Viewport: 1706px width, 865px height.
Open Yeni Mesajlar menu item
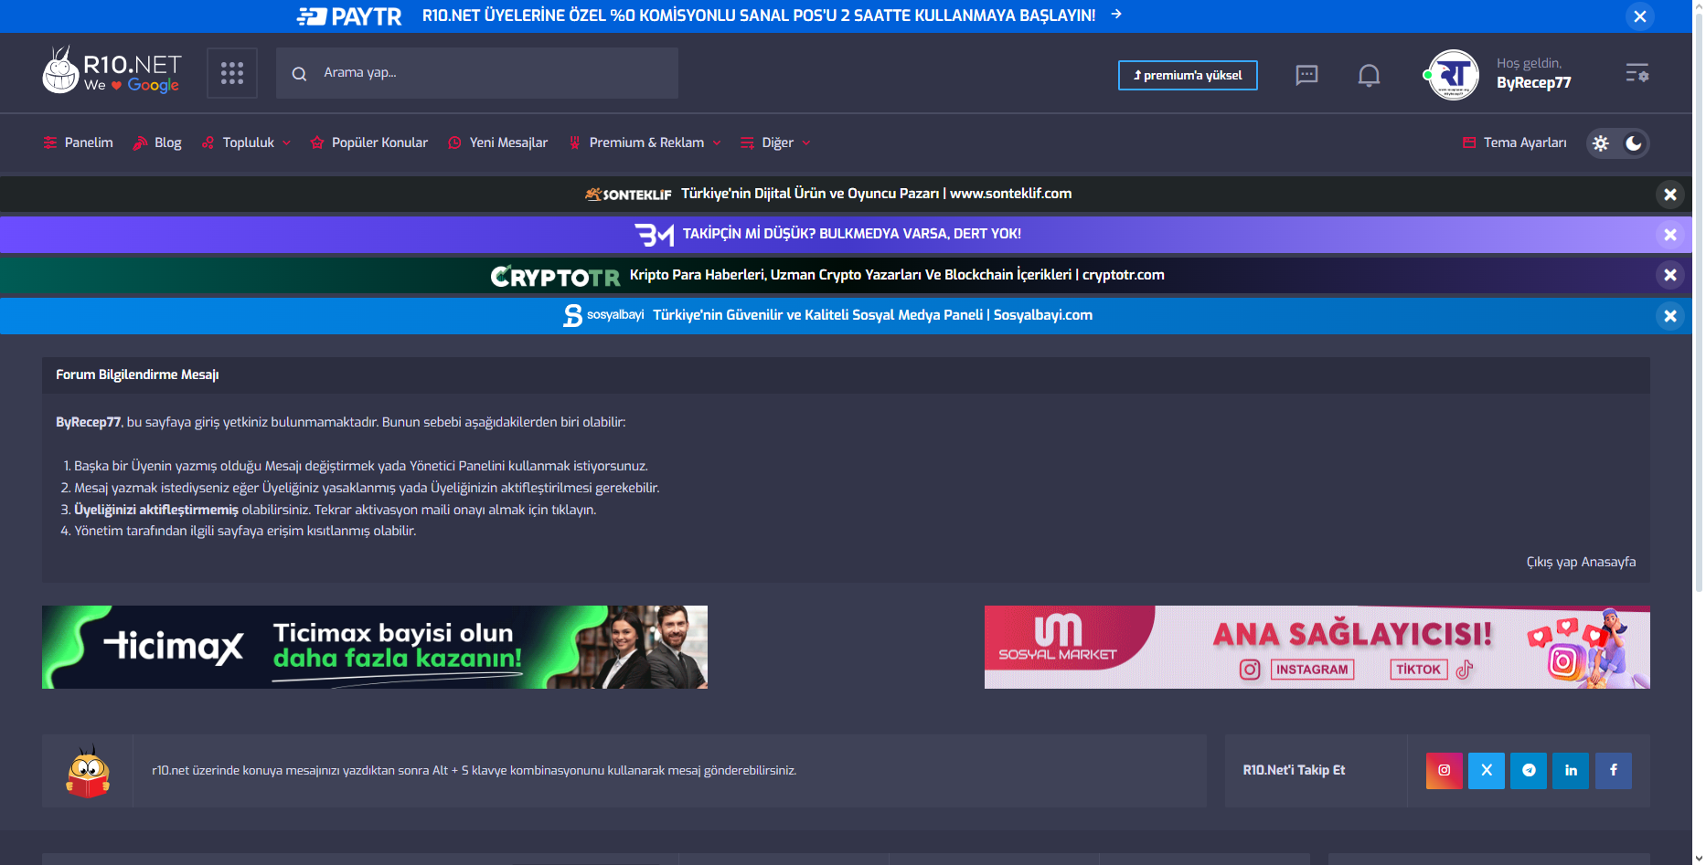pos(498,142)
